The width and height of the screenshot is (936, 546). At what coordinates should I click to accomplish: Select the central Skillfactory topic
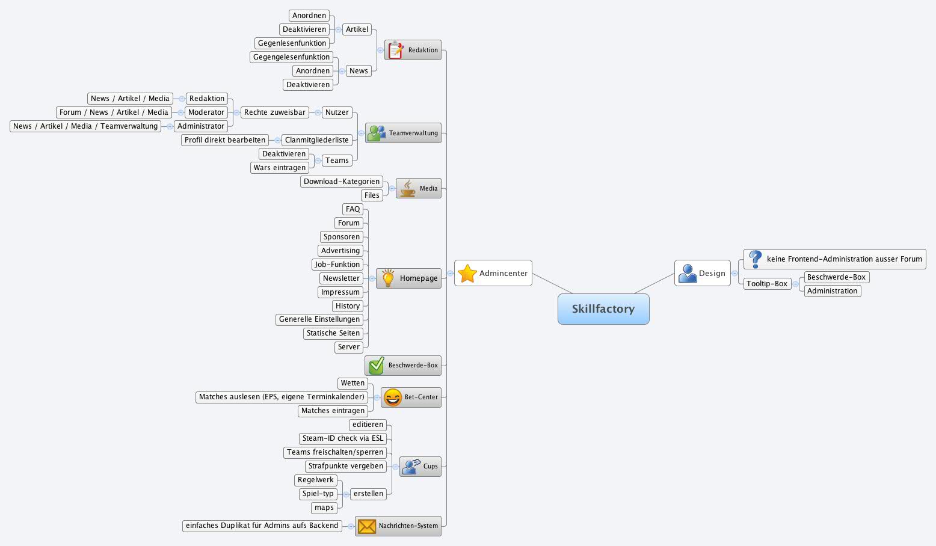point(603,309)
